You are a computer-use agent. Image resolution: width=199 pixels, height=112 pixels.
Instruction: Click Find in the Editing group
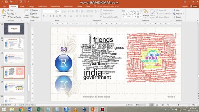[176, 10]
